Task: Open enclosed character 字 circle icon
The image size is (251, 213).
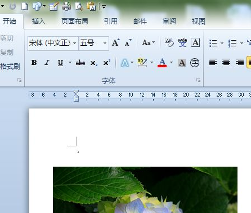Action: click(x=195, y=63)
